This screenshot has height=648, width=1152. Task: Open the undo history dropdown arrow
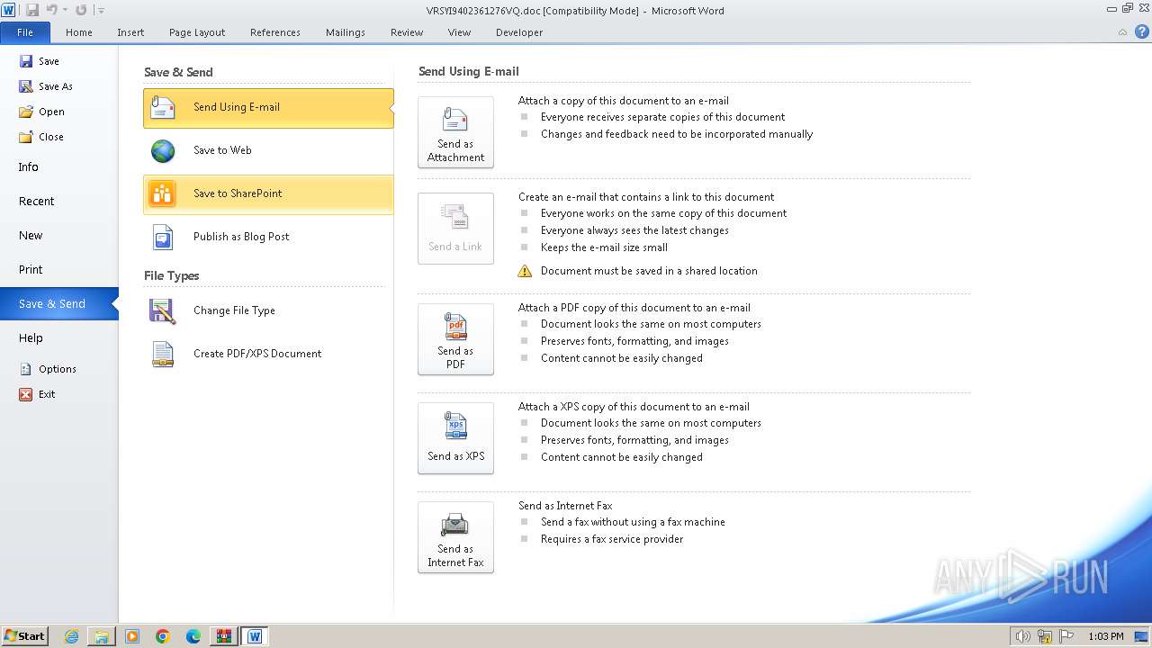pos(65,11)
